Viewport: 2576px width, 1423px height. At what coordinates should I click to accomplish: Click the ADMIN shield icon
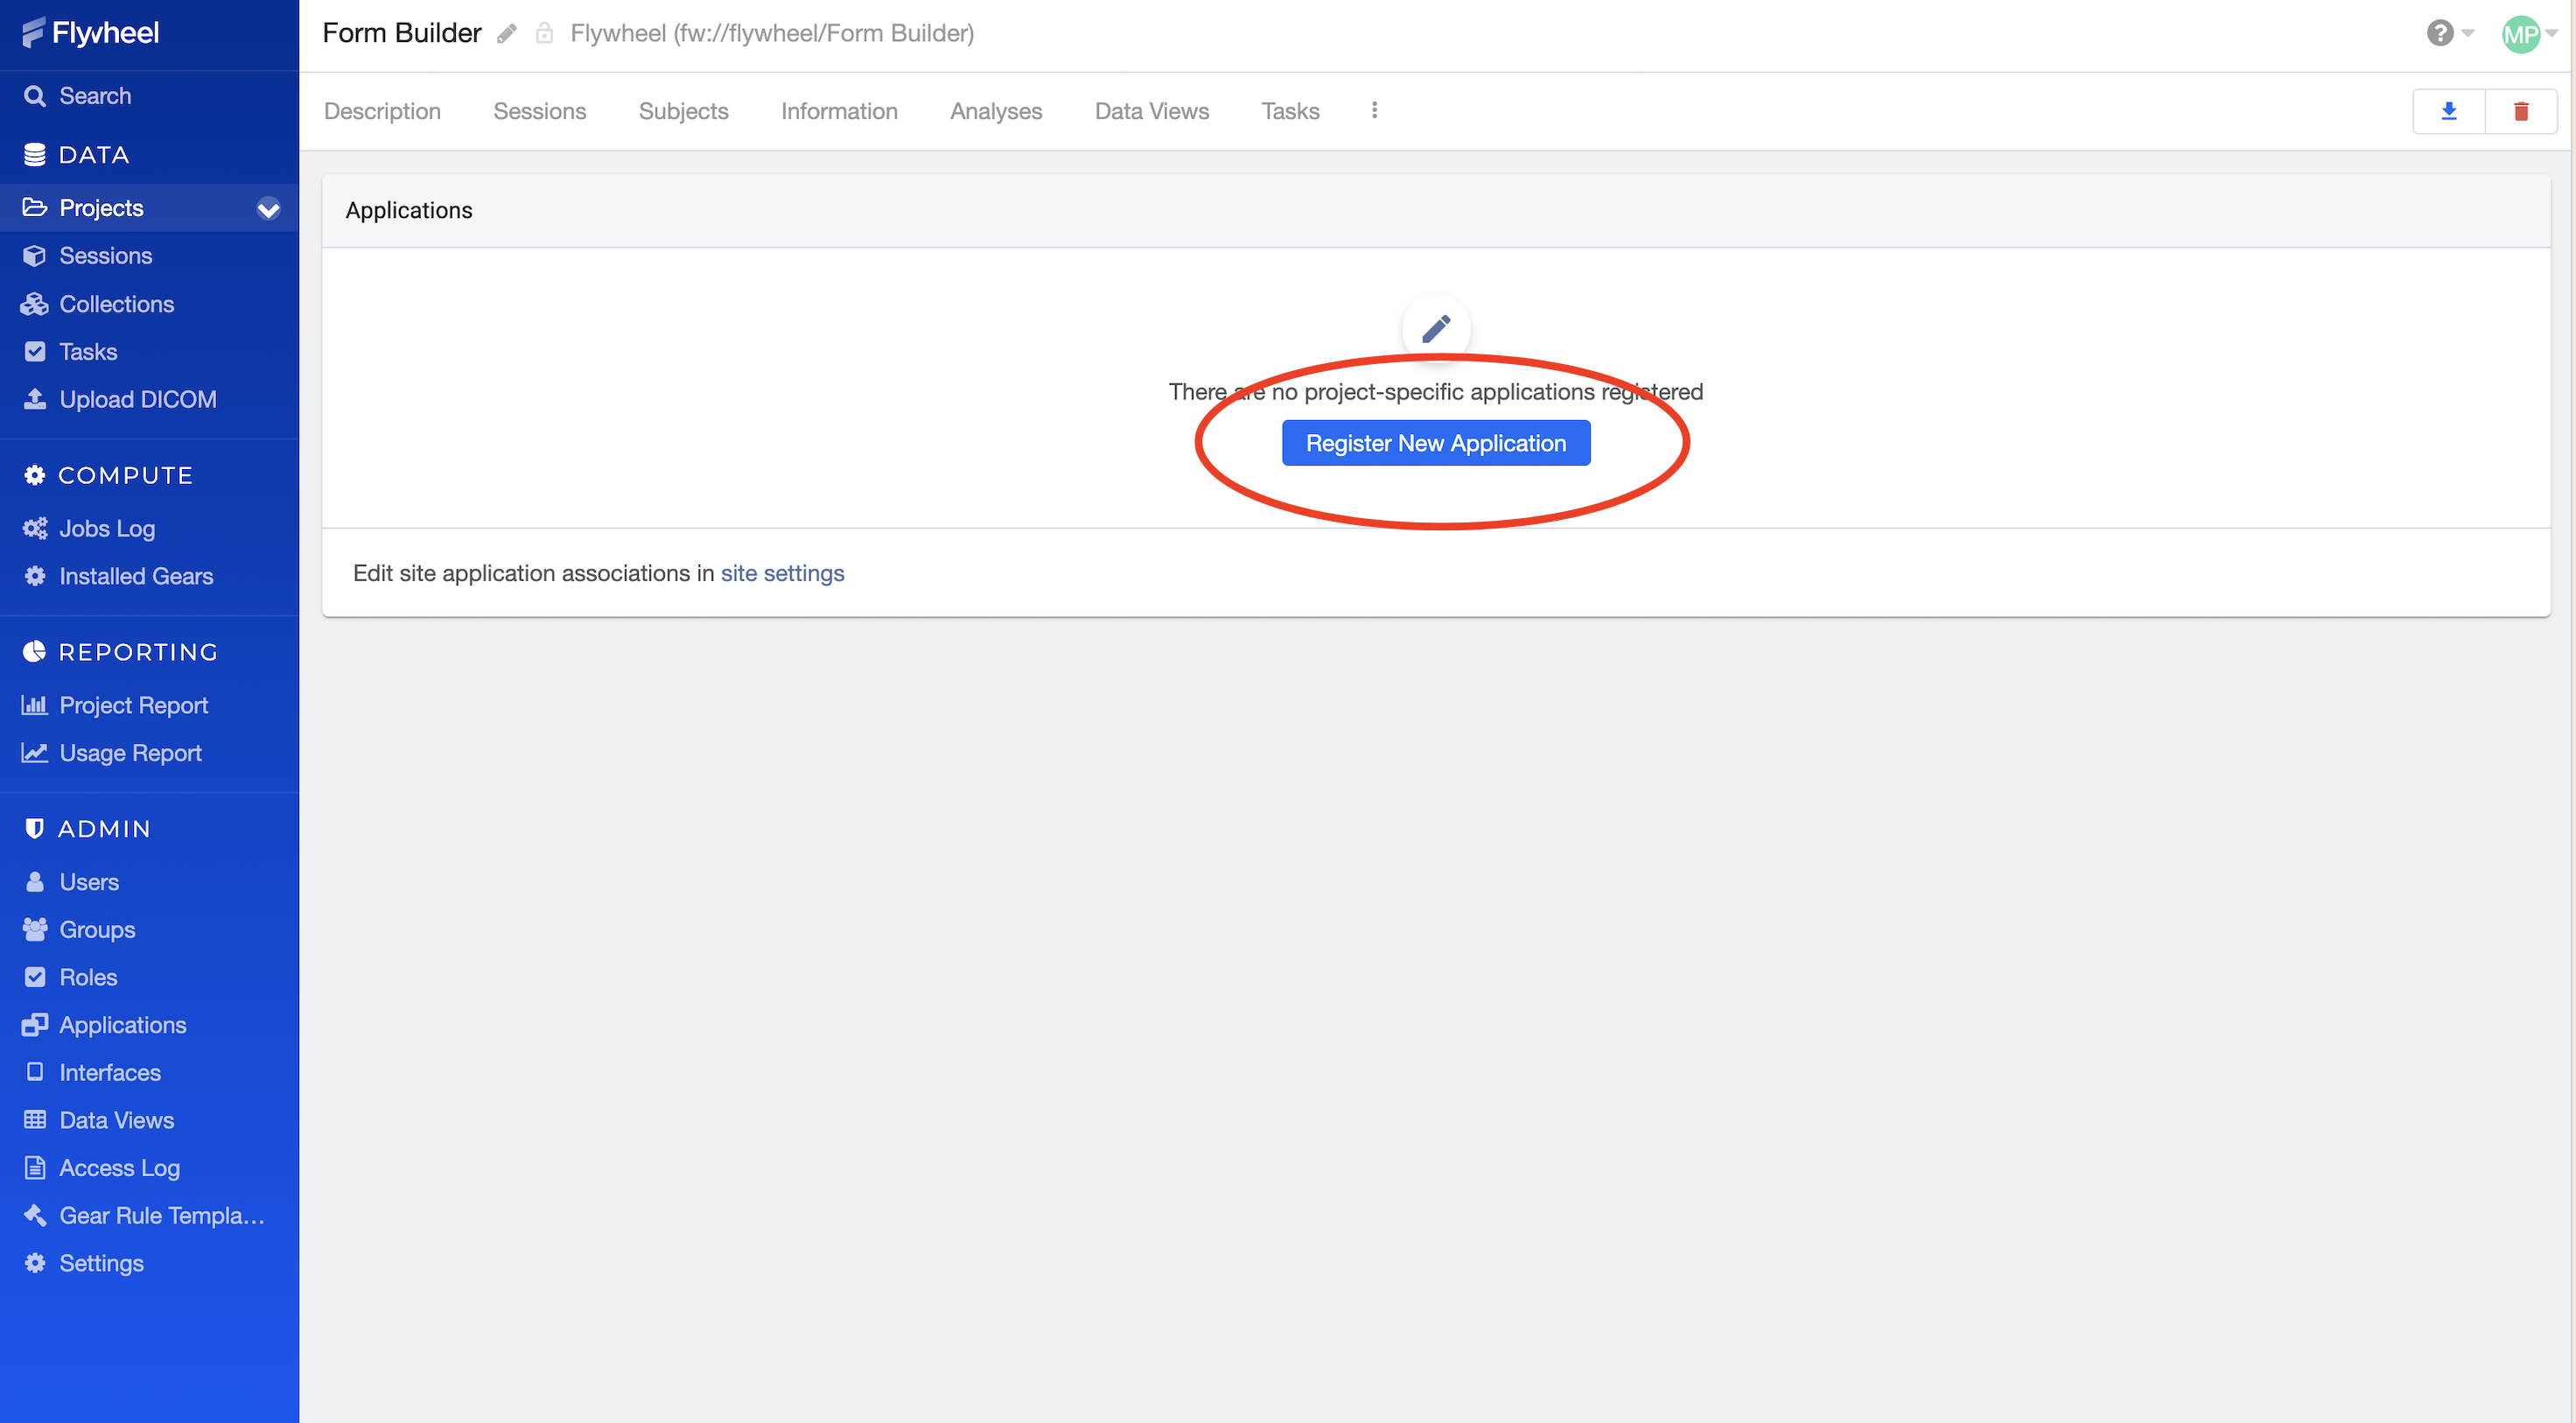[35, 829]
